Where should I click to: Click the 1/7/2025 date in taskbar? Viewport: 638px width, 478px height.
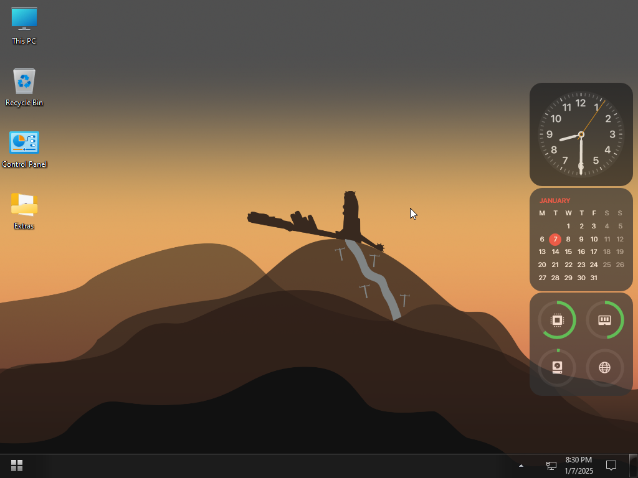click(579, 472)
